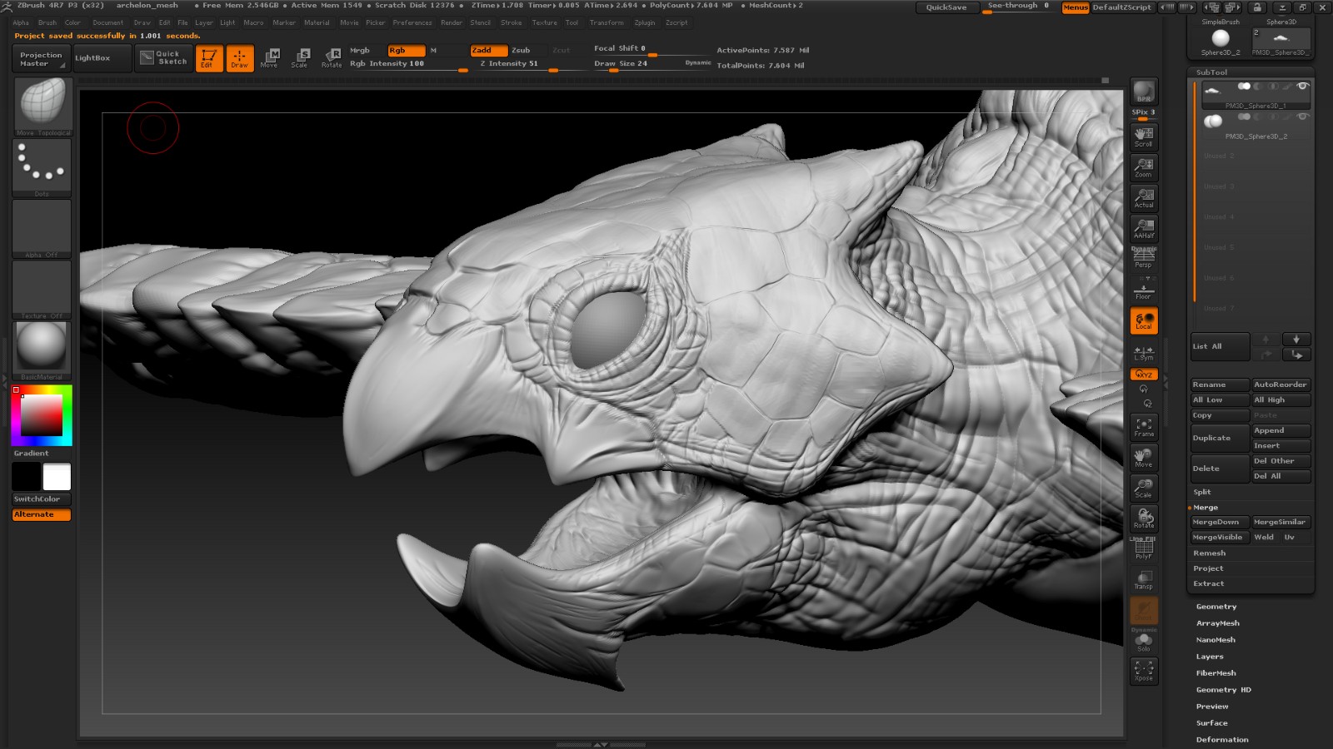This screenshot has width=1333, height=749.
Task: Open the Stroke menu
Action: click(511, 23)
